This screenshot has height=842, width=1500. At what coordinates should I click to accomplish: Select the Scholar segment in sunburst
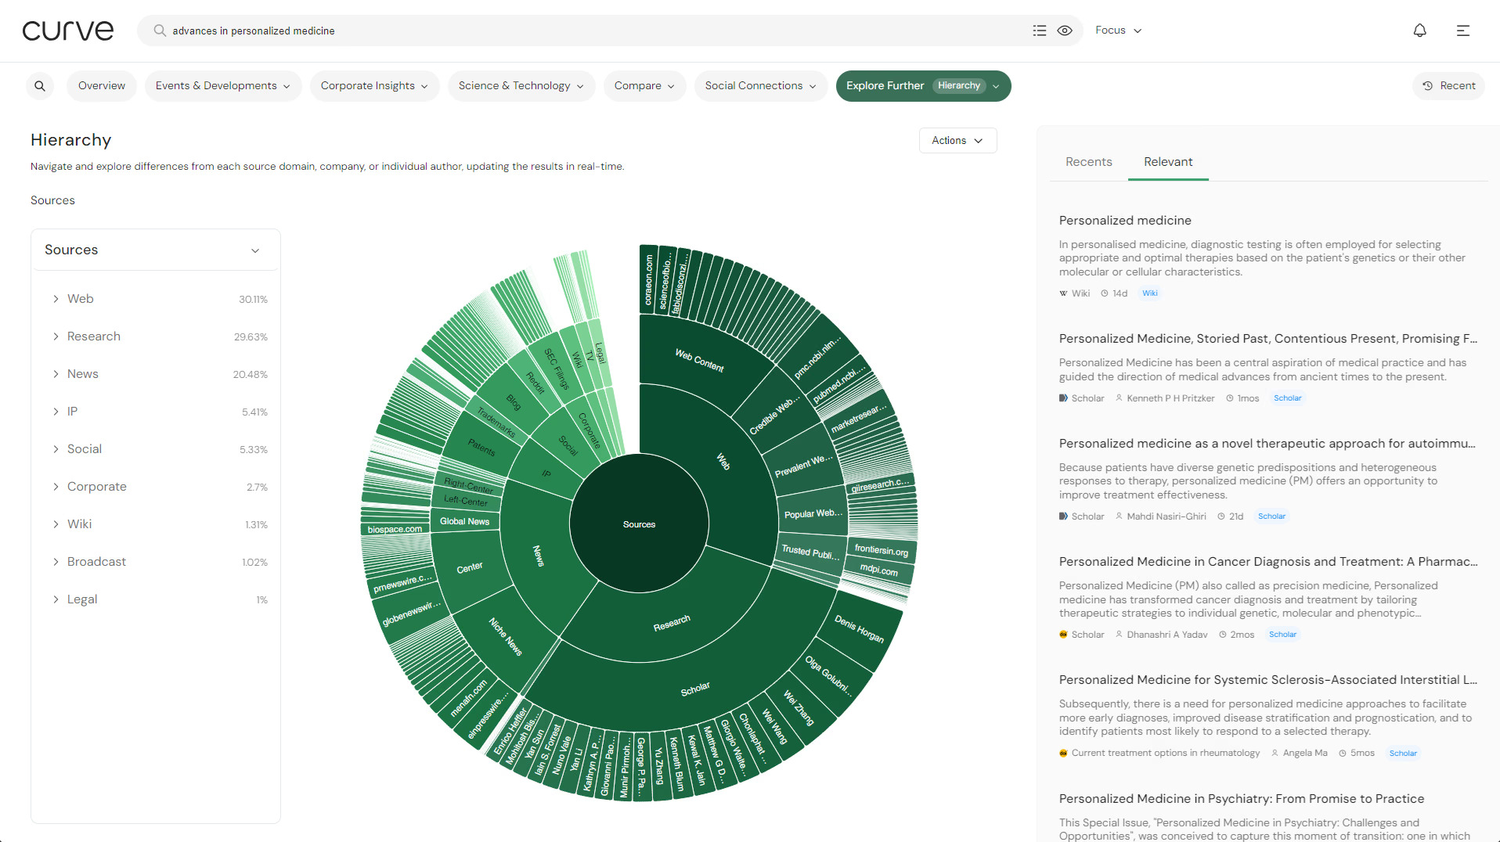coord(694,689)
